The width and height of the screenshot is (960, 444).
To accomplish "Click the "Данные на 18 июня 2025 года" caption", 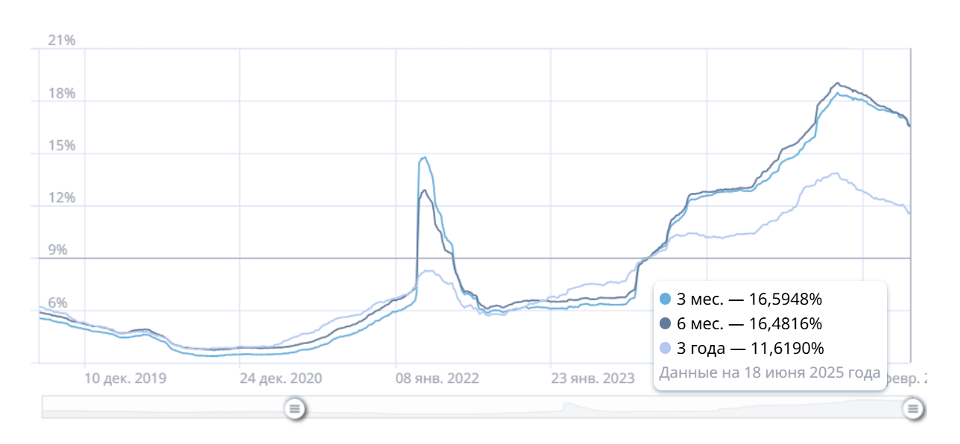I will click(x=770, y=372).
